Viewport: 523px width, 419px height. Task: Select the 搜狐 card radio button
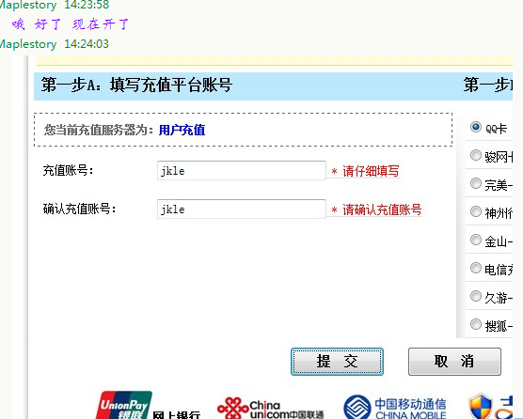(476, 324)
